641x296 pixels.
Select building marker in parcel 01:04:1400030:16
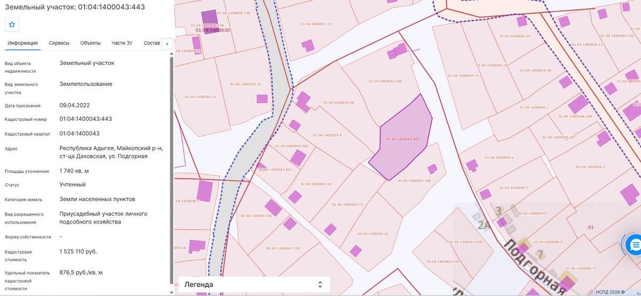click(x=262, y=99)
